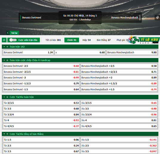Select Tài 4 at -0.93
The image size is (160, 154).
point(41,120)
